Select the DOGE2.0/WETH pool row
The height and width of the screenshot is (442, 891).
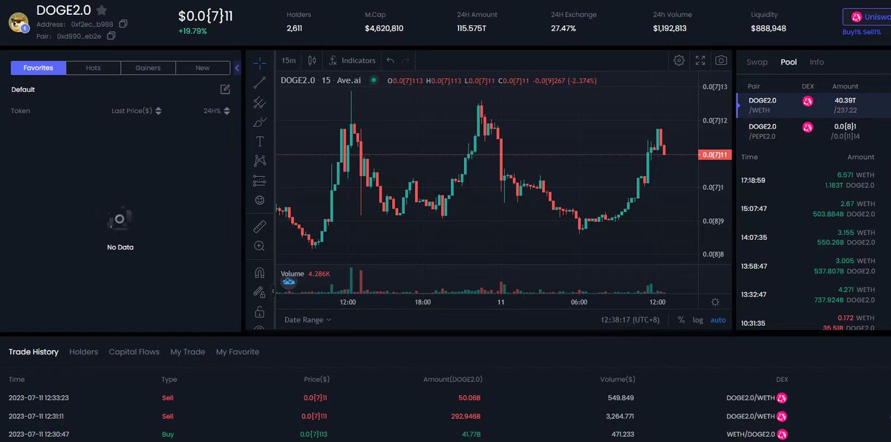click(x=813, y=105)
